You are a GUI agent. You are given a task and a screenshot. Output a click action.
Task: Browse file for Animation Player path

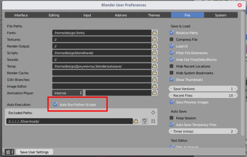point(154,93)
